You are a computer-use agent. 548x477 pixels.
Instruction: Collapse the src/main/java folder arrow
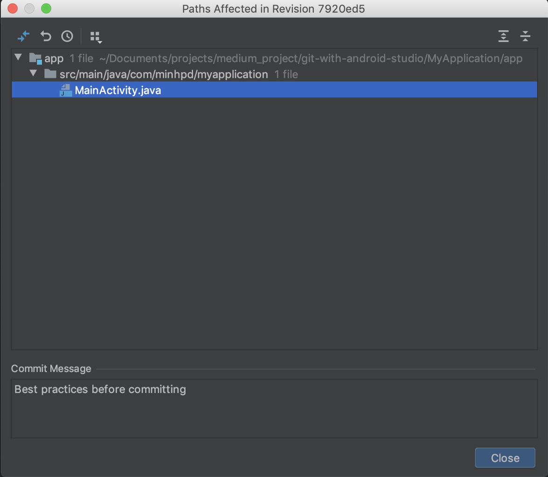point(33,74)
